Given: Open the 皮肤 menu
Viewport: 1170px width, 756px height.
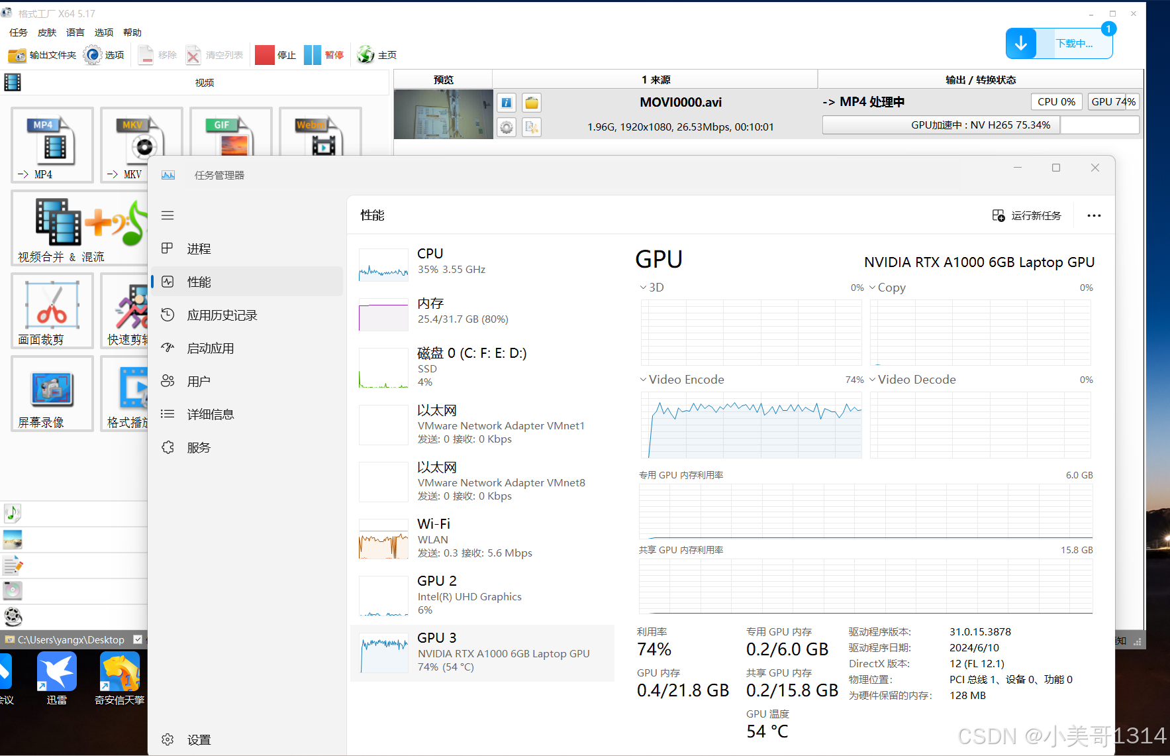Looking at the screenshot, I should tap(47, 32).
